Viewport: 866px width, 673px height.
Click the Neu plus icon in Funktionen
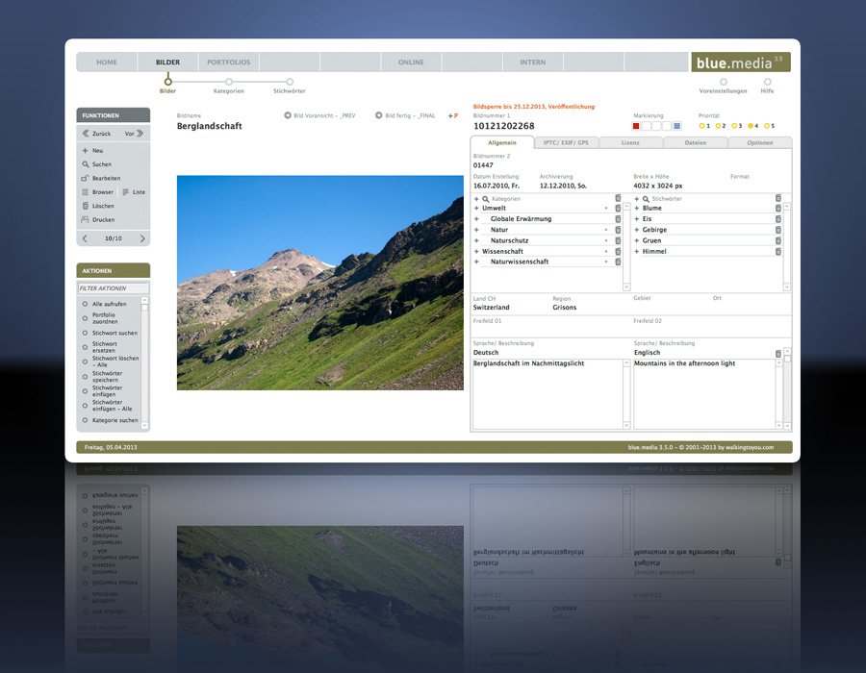pos(85,151)
